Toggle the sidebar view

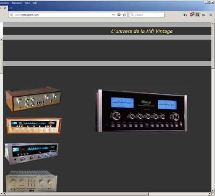coord(197,15)
